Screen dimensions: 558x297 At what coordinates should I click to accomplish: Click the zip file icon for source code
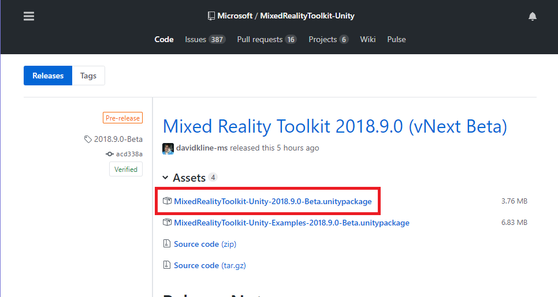[x=167, y=244]
